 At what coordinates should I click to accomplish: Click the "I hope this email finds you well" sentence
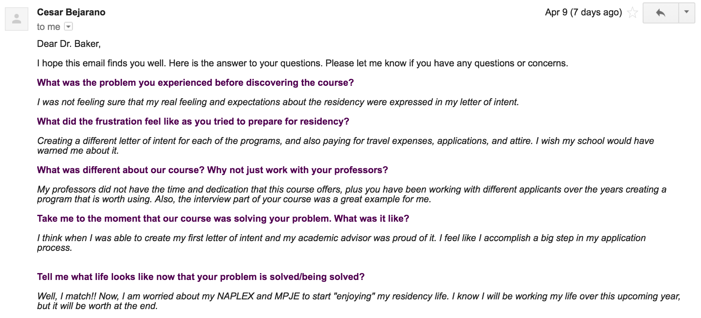point(303,63)
